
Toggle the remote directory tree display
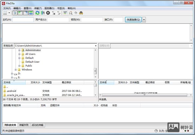[26, 13]
